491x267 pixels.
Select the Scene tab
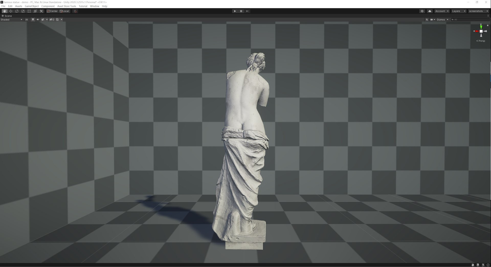(7, 16)
